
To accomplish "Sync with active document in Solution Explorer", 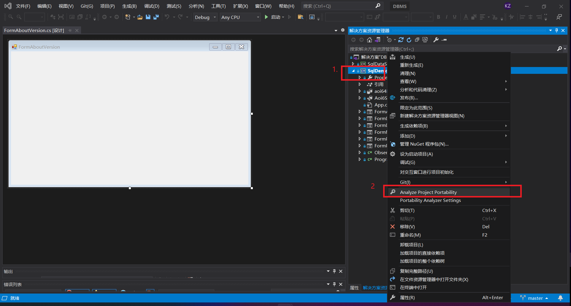I will [401, 40].
